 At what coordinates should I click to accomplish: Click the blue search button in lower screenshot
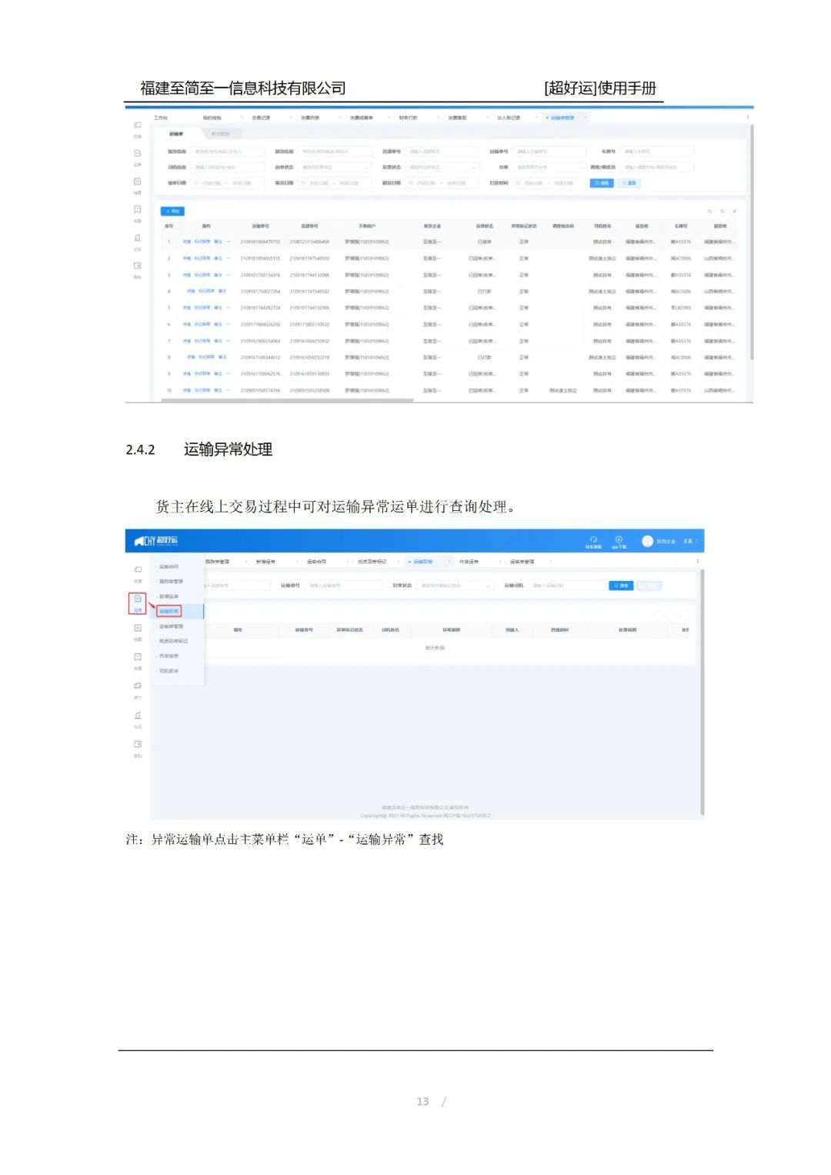tap(621, 586)
